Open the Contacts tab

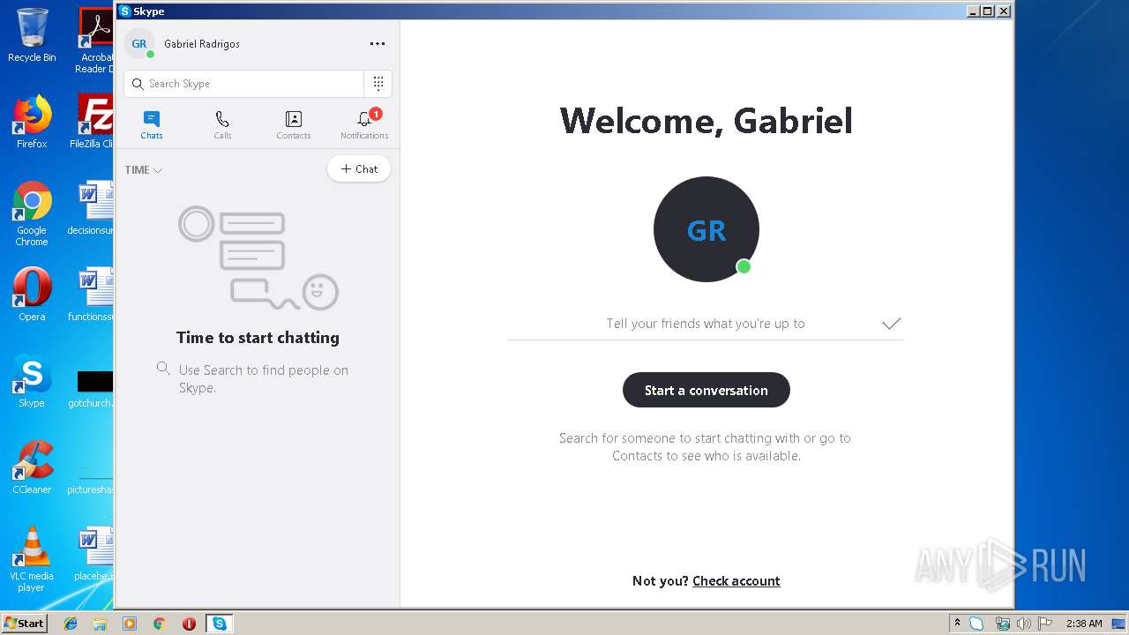click(294, 124)
